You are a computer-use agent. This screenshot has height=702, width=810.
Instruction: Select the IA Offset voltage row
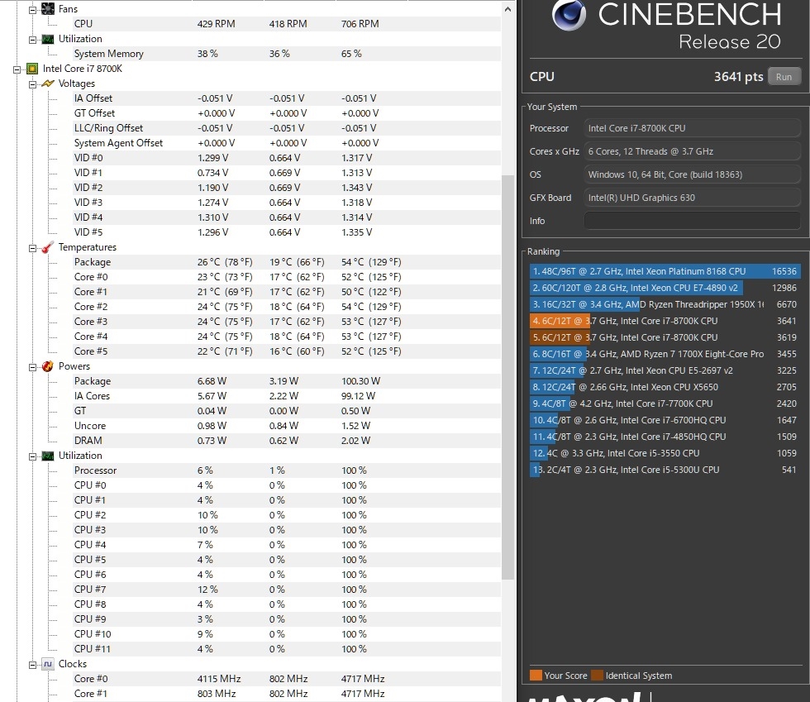(x=288, y=98)
